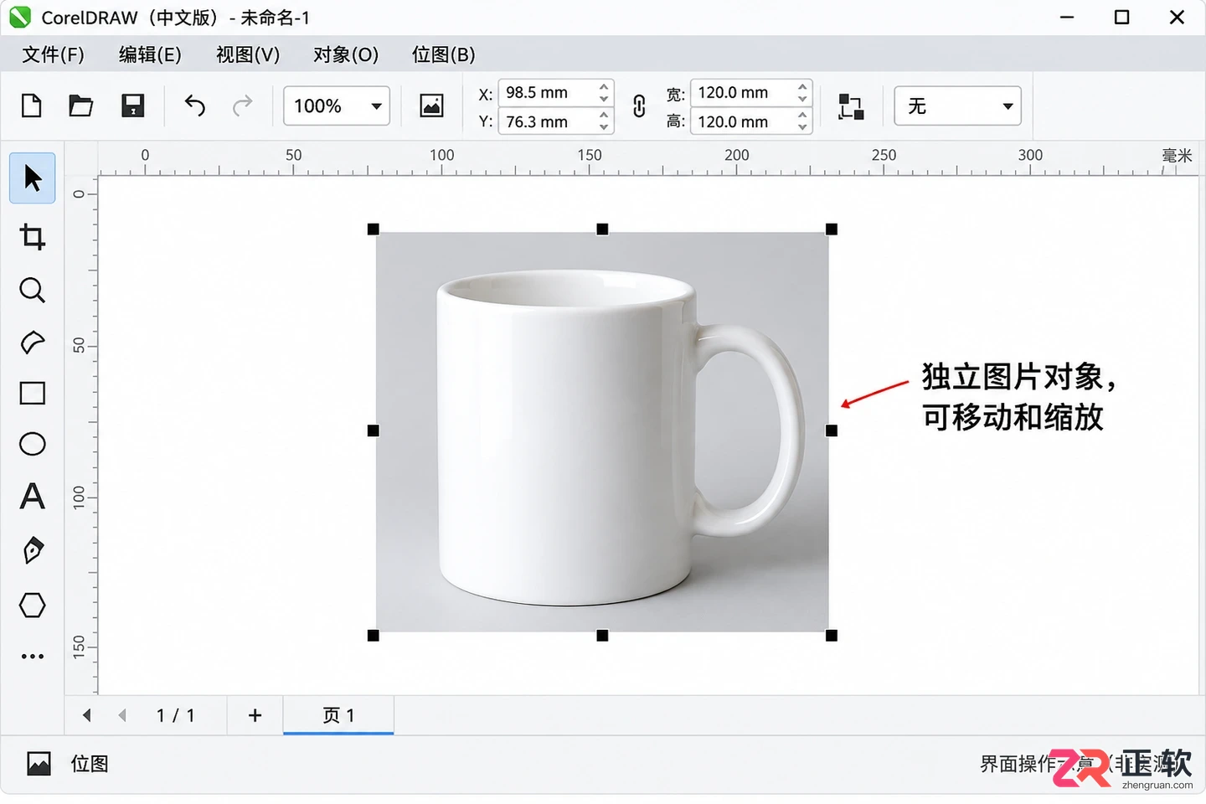
Task: Click the top-center selection handle
Action: pyautogui.click(x=602, y=229)
